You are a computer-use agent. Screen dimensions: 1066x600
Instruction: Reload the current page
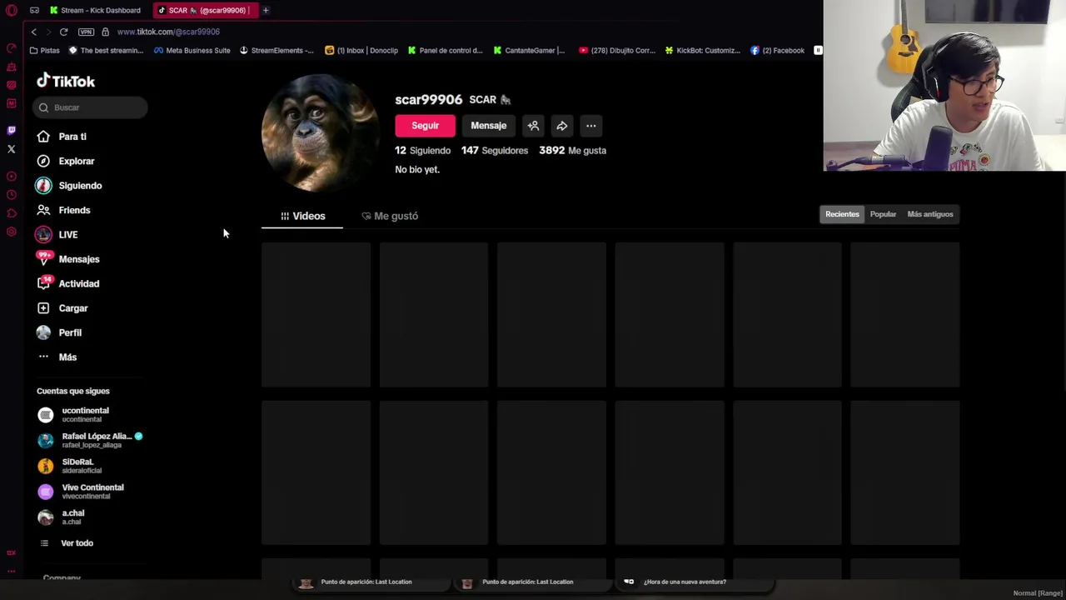[63, 32]
